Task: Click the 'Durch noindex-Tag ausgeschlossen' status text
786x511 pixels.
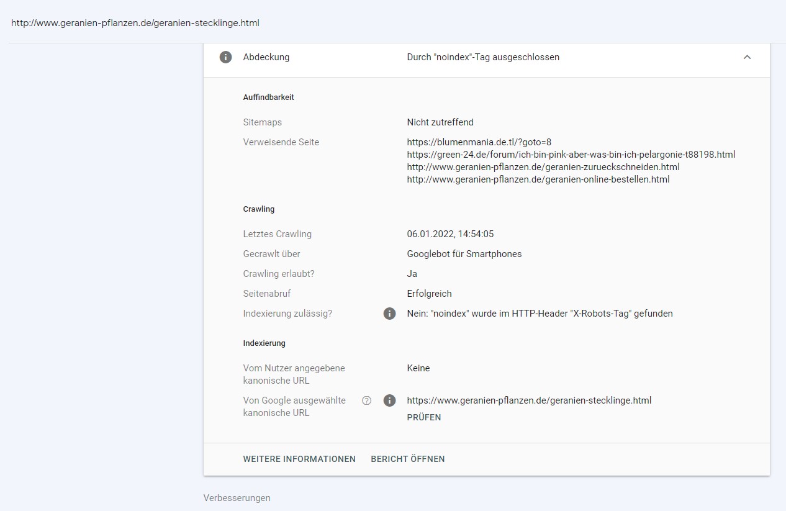Action: click(x=483, y=57)
